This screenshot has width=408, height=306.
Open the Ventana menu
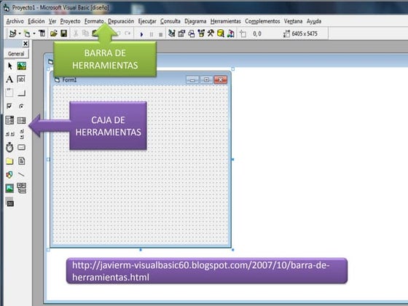point(293,21)
